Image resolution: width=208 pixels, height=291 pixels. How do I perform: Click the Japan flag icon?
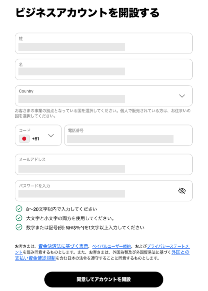(x=24, y=139)
